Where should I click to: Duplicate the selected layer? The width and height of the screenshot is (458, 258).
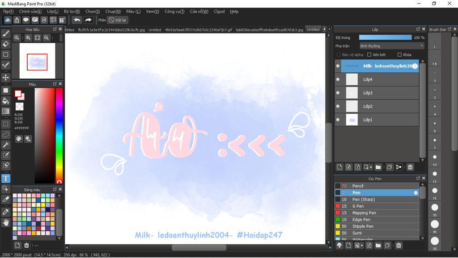[390, 167]
